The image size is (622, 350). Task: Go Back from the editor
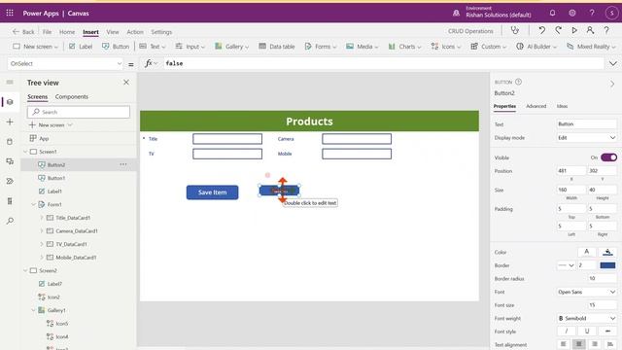point(23,32)
